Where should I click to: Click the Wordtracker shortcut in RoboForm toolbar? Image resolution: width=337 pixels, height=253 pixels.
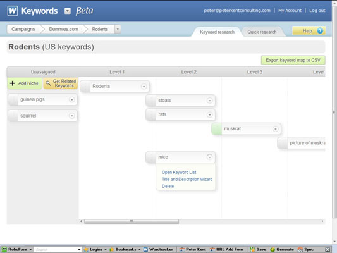158,250
